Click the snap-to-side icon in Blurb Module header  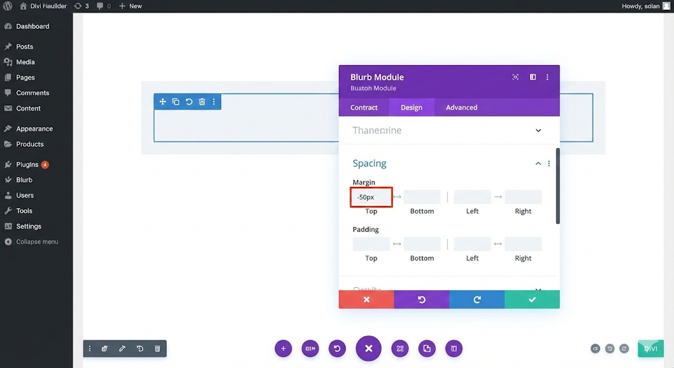pyautogui.click(x=532, y=77)
